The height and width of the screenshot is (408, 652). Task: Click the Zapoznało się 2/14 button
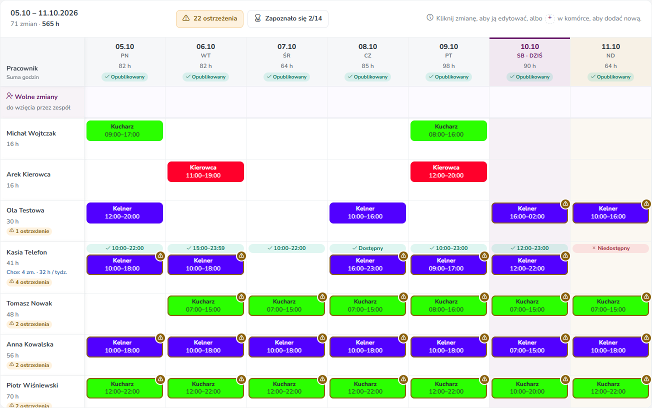coord(288,18)
